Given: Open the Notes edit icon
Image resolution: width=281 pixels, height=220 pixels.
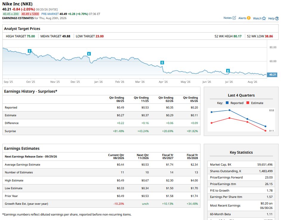Looking at the screenshot, I should 234,18.
